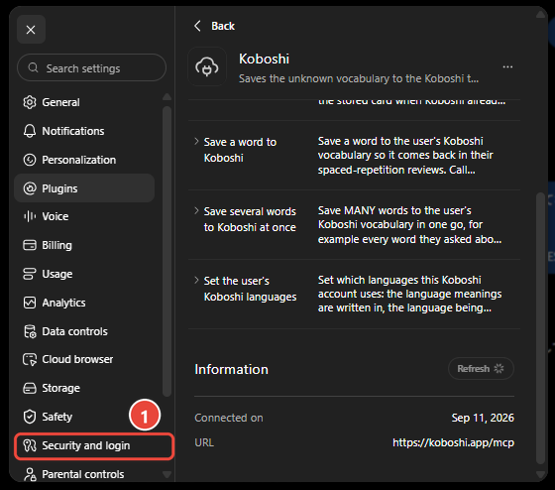This screenshot has height=490, width=555.
Task: Click the Data controls icon
Action: point(30,331)
